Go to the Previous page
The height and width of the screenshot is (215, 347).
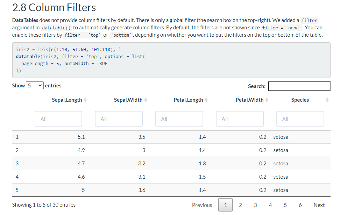point(202,205)
